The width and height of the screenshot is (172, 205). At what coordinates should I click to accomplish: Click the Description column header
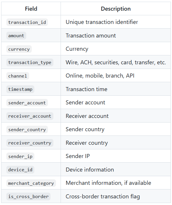[x=116, y=9]
